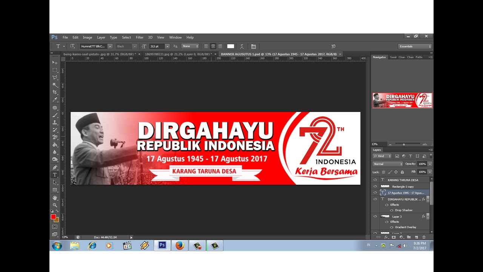Open the layer Opacity dropdown arrow
Viewport: 483px width, 272px height.
tap(429, 164)
